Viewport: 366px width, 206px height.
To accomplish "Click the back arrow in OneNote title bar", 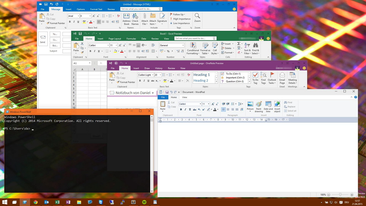I will point(116,63).
